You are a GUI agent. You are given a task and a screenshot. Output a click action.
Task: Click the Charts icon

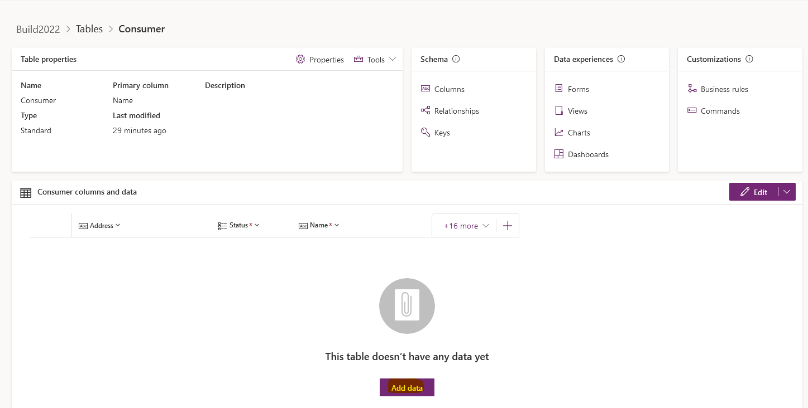[559, 133]
